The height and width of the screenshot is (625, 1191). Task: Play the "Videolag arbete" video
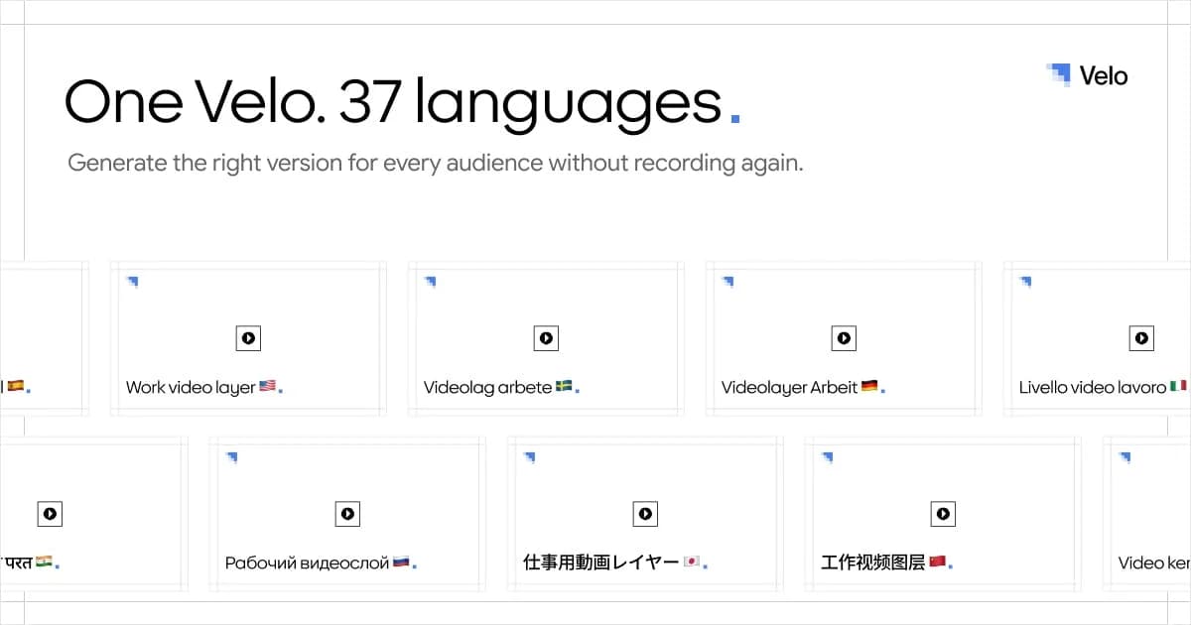[x=546, y=338]
